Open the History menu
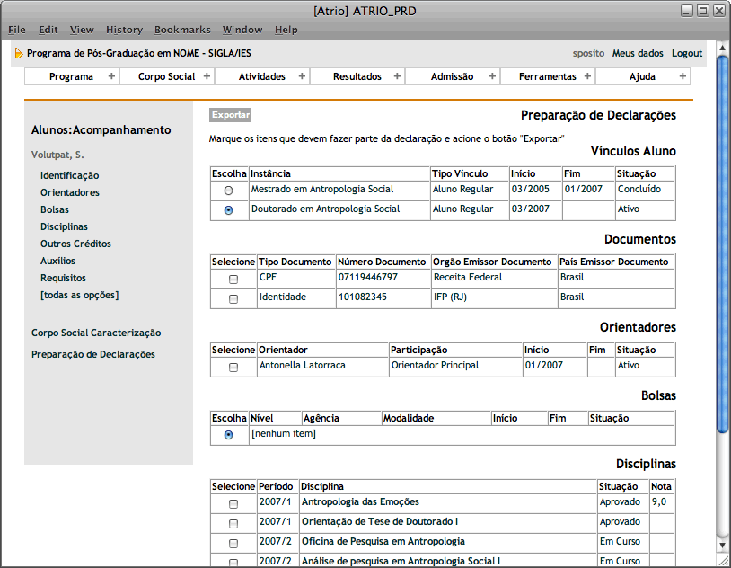Image resolution: width=731 pixels, height=568 pixels. 124,30
